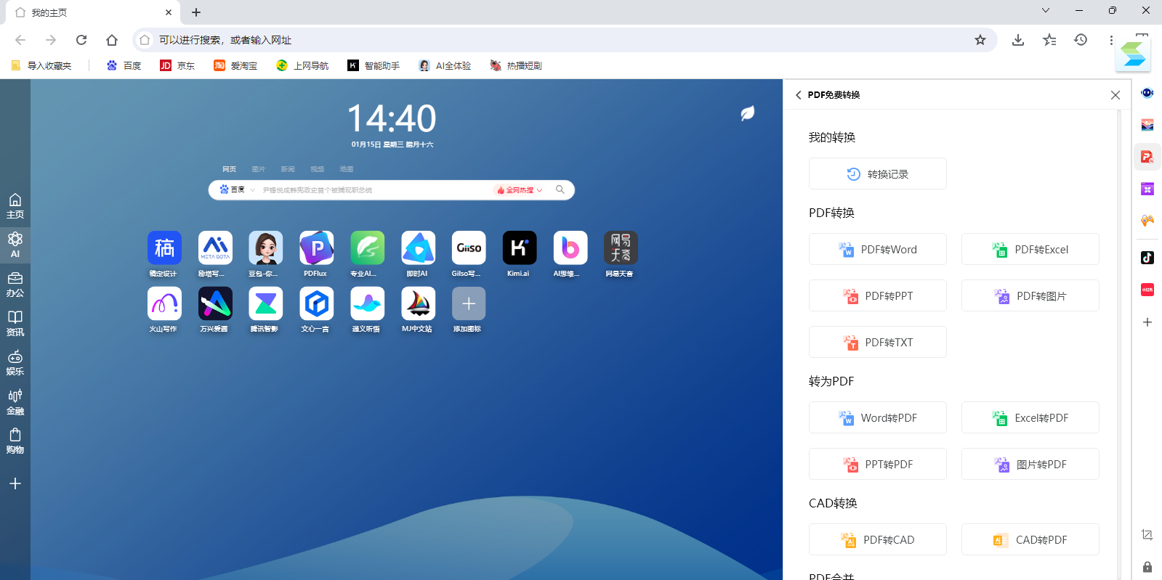
Task: Click the 添加图标 plus tile
Action: coord(468,303)
